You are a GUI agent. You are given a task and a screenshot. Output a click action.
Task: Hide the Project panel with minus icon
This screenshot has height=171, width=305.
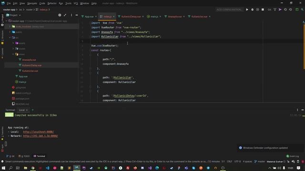click(x=77, y=15)
